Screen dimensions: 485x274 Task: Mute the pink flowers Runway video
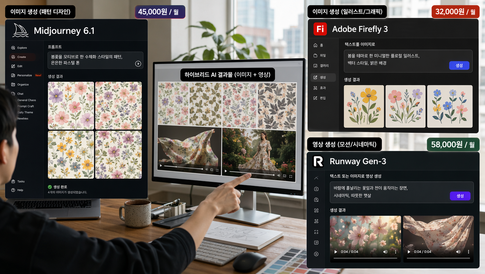[385, 252]
